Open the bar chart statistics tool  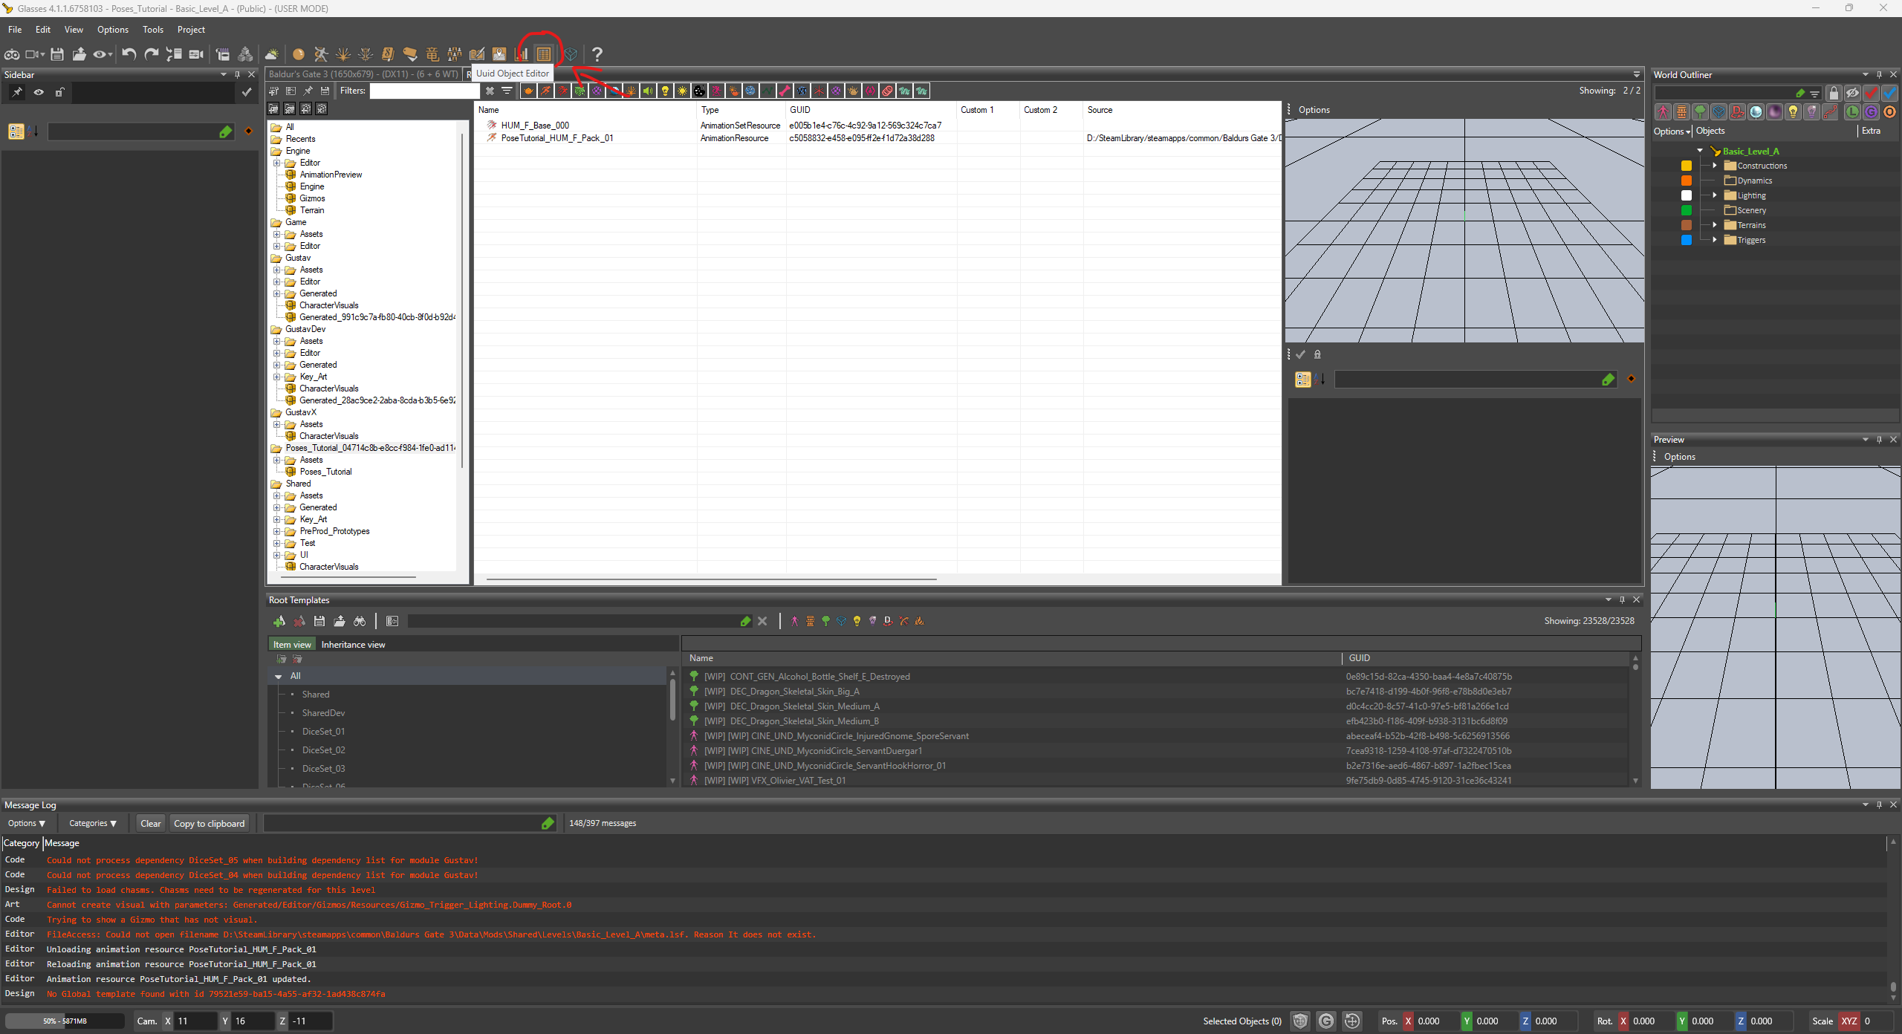click(x=522, y=54)
